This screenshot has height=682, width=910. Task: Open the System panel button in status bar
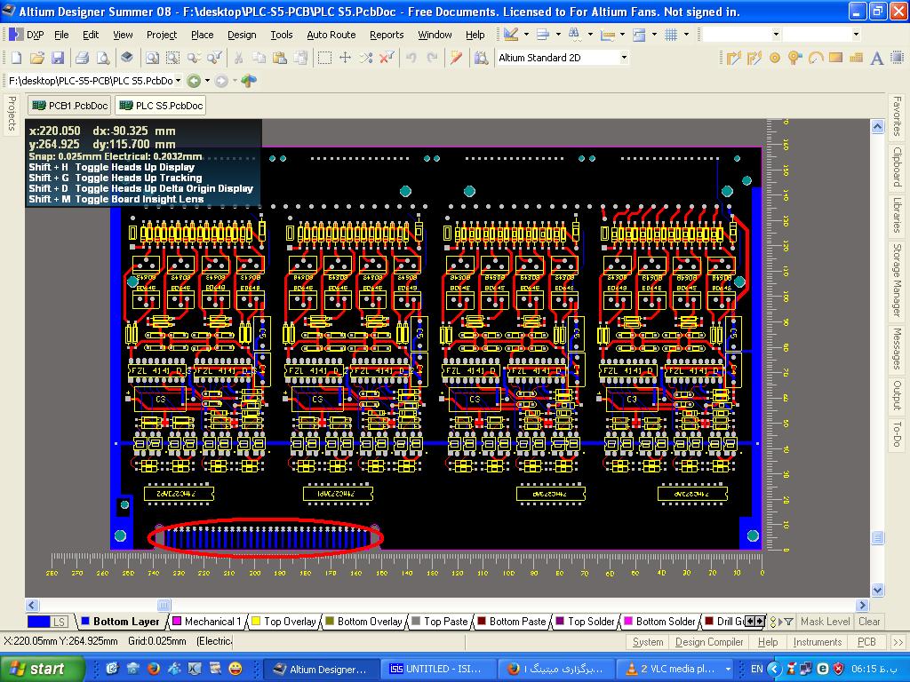point(648,642)
